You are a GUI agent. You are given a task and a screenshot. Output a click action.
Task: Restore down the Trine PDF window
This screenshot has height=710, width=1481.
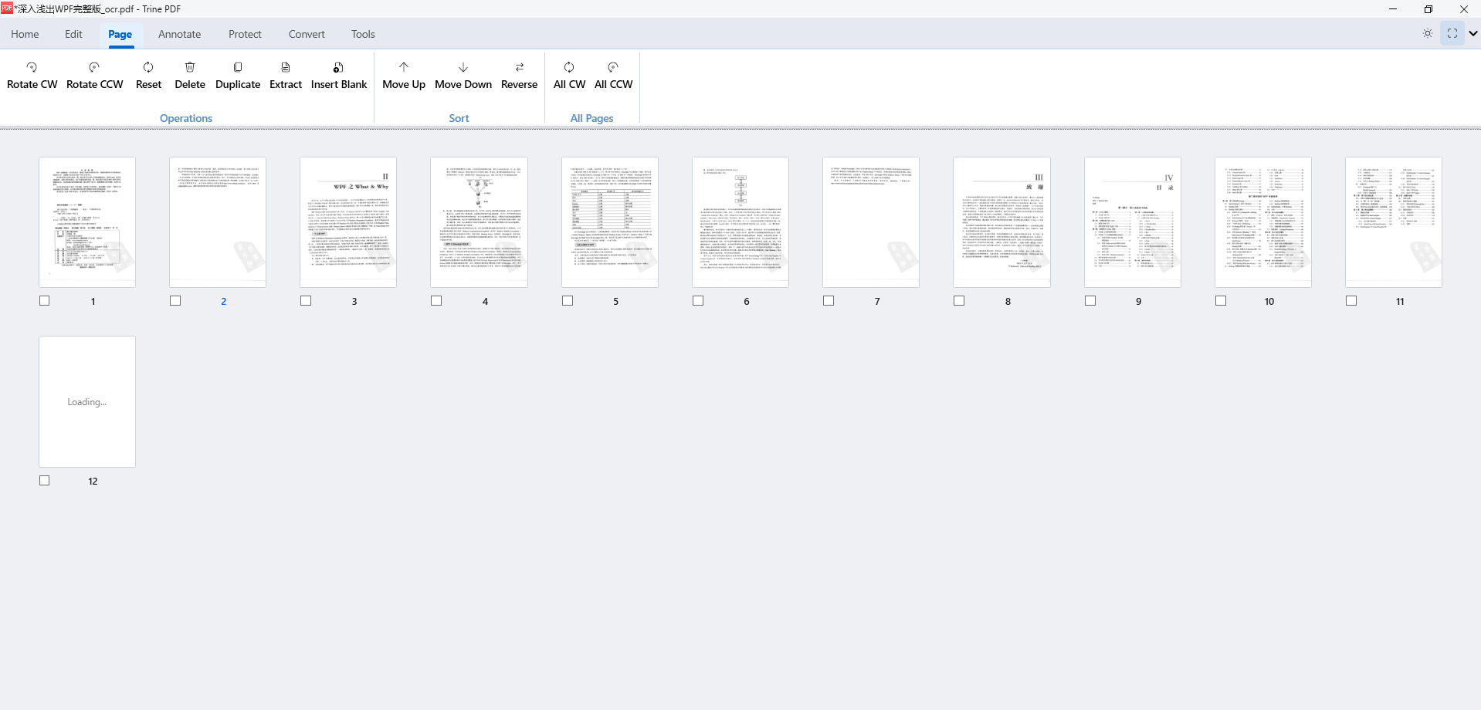[x=1428, y=9]
